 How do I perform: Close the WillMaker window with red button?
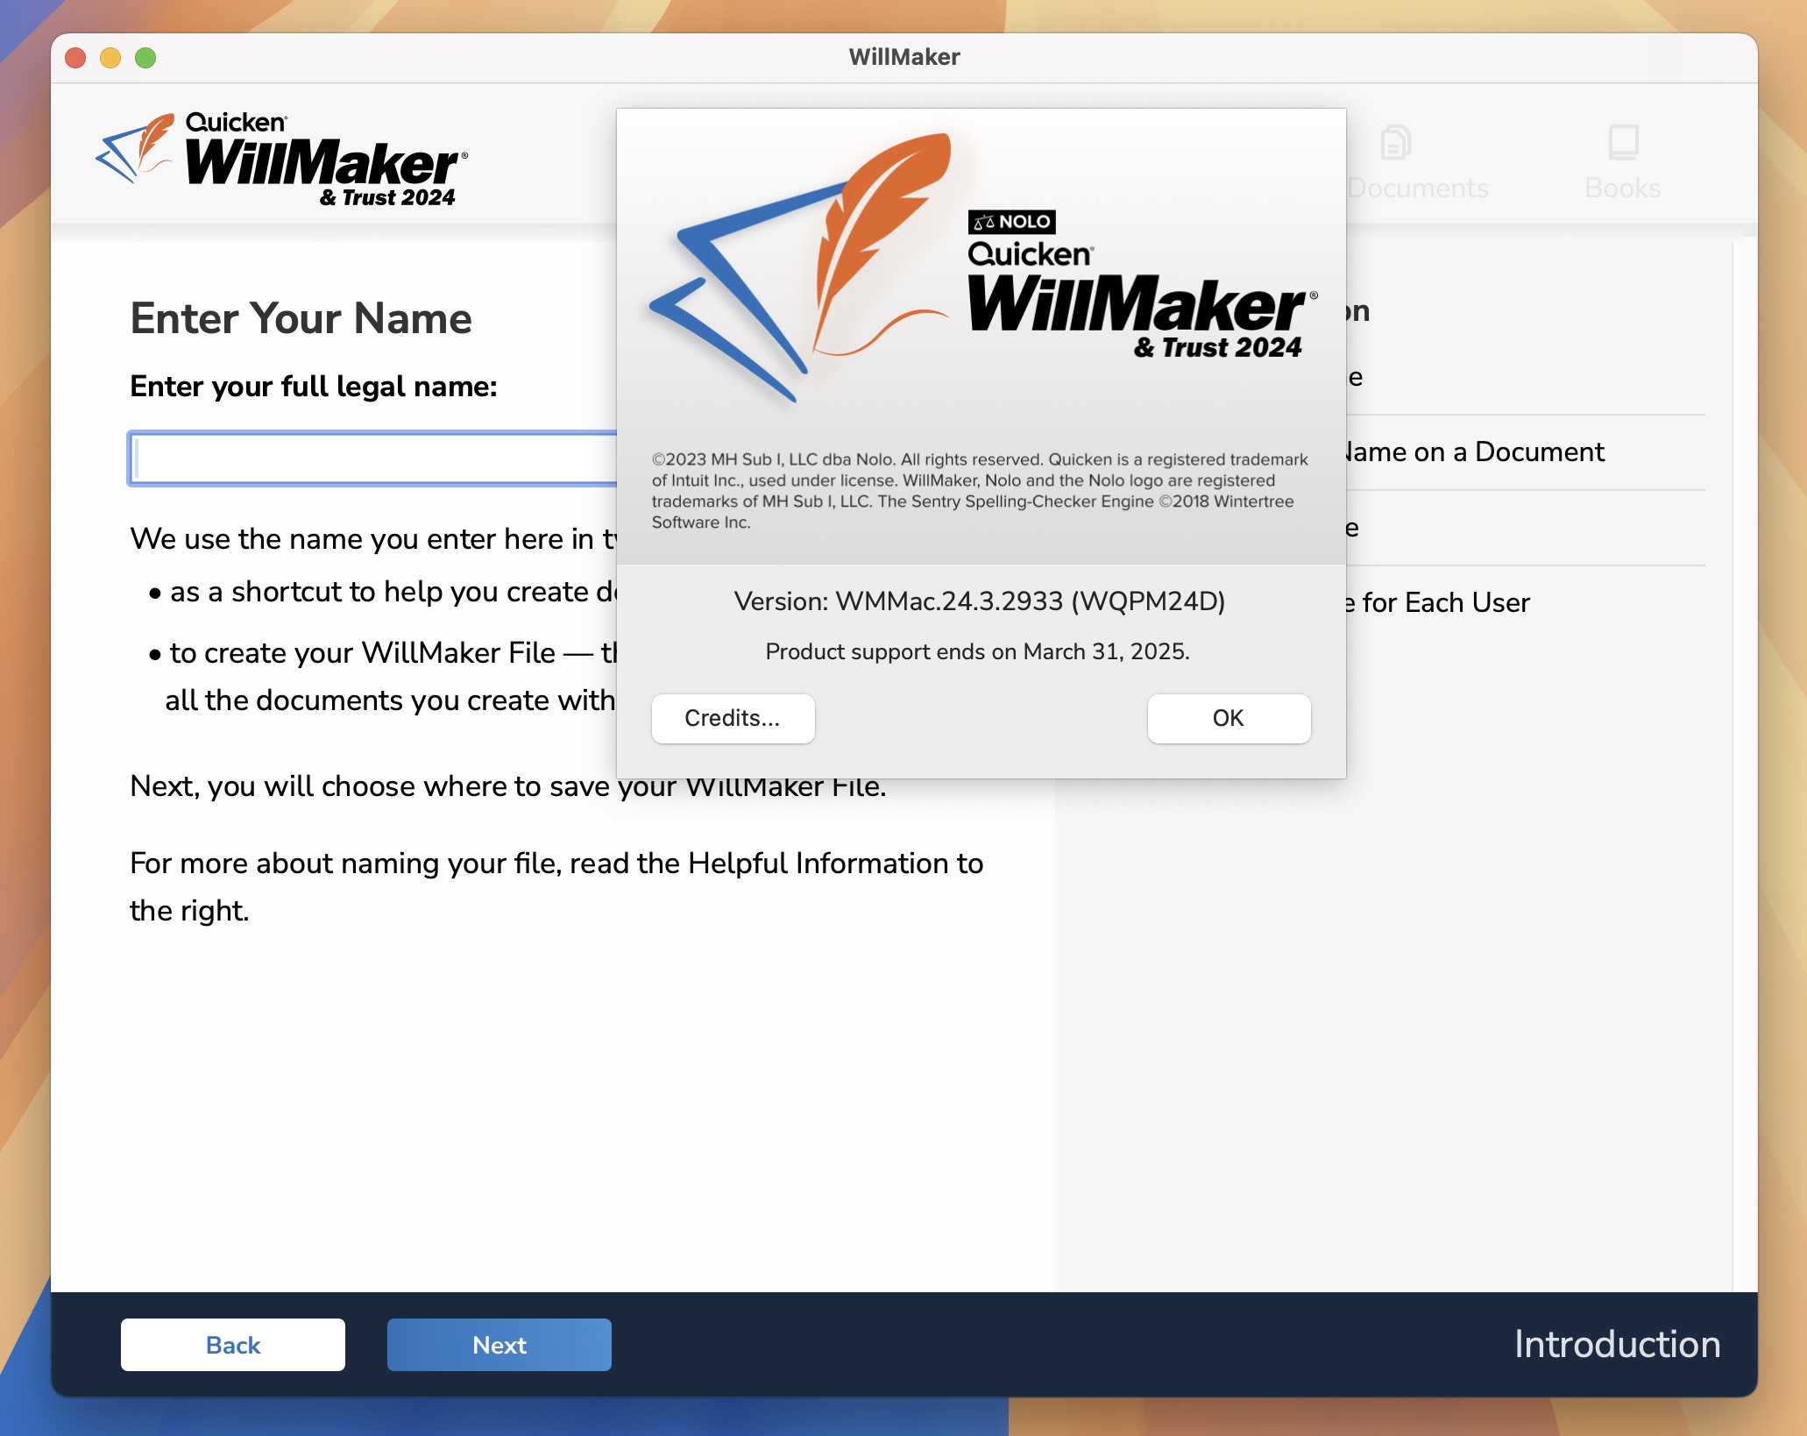coord(75,58)
